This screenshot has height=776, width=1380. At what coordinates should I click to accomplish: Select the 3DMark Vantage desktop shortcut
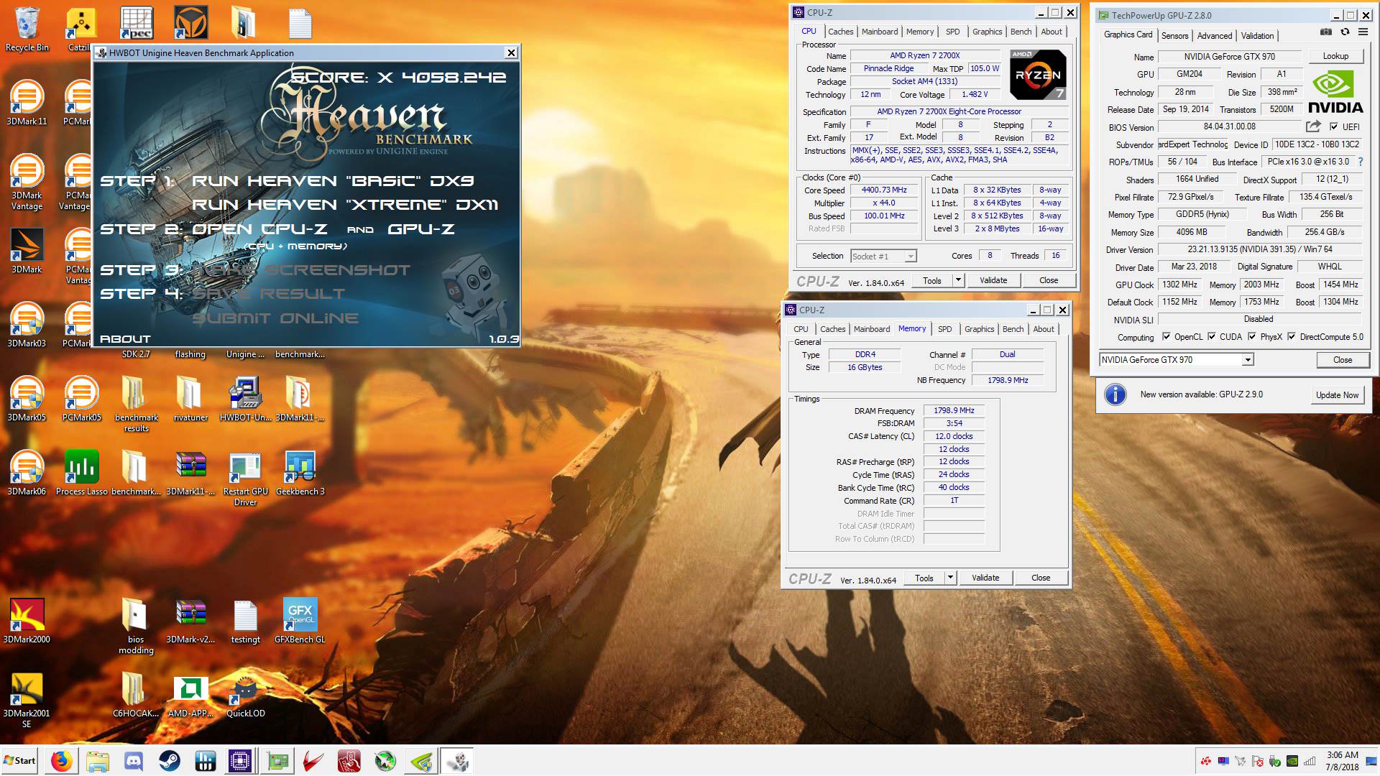click(27, 182)
